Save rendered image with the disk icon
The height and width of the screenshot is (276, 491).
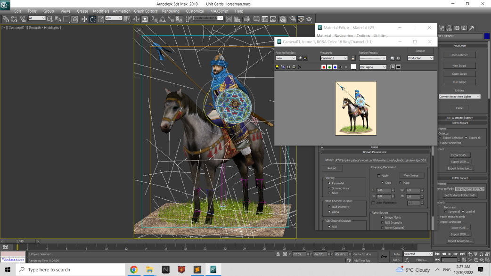[277, 67]
